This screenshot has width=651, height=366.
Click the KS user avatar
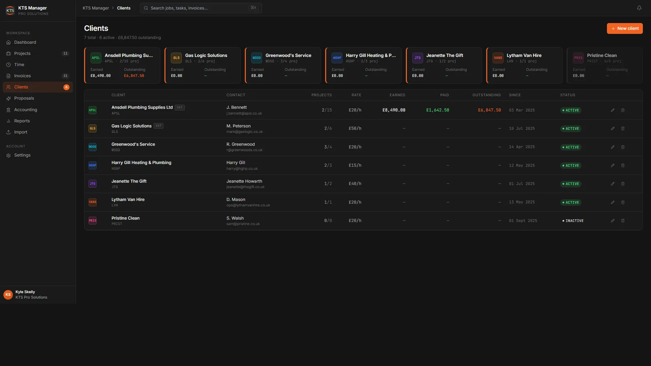click(x=8, y=294)
